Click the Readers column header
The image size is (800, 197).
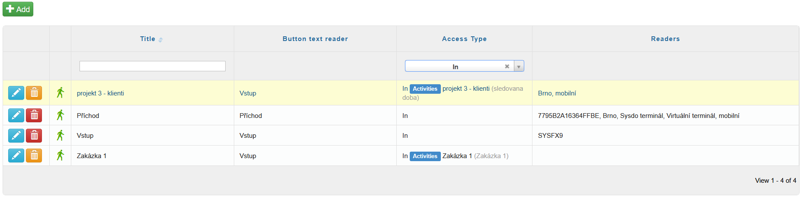coord(665,39)
